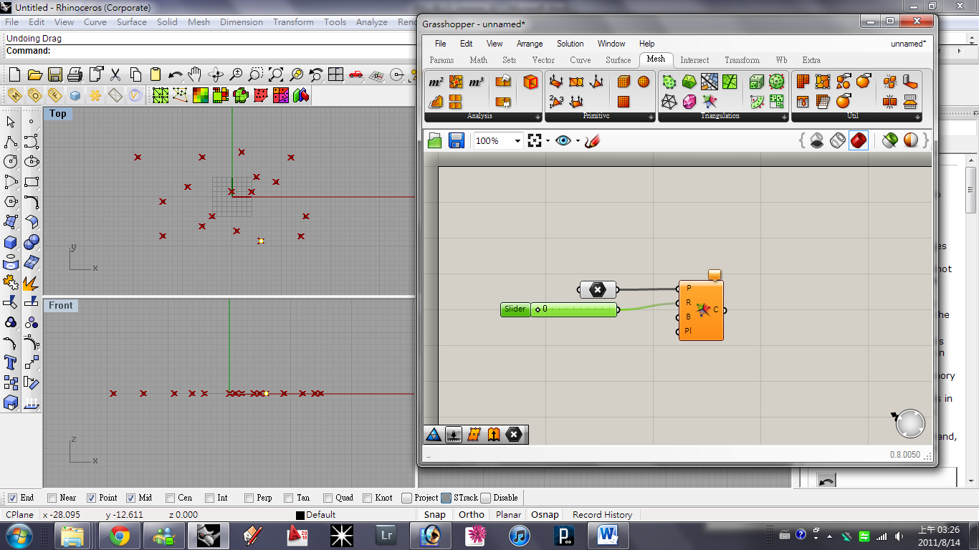Open the Top viewport title menu
The height and width of the screenshot is (550, 979).
coord(57,113)
